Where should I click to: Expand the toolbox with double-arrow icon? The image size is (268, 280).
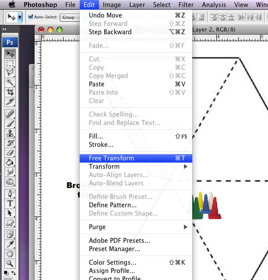point(4,29)
